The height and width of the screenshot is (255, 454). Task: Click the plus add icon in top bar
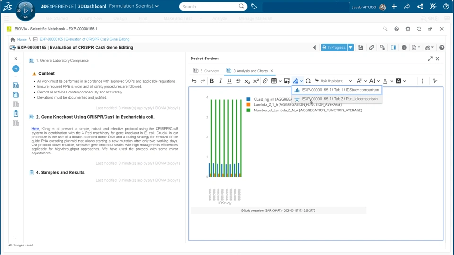click(x=394, y=7)
